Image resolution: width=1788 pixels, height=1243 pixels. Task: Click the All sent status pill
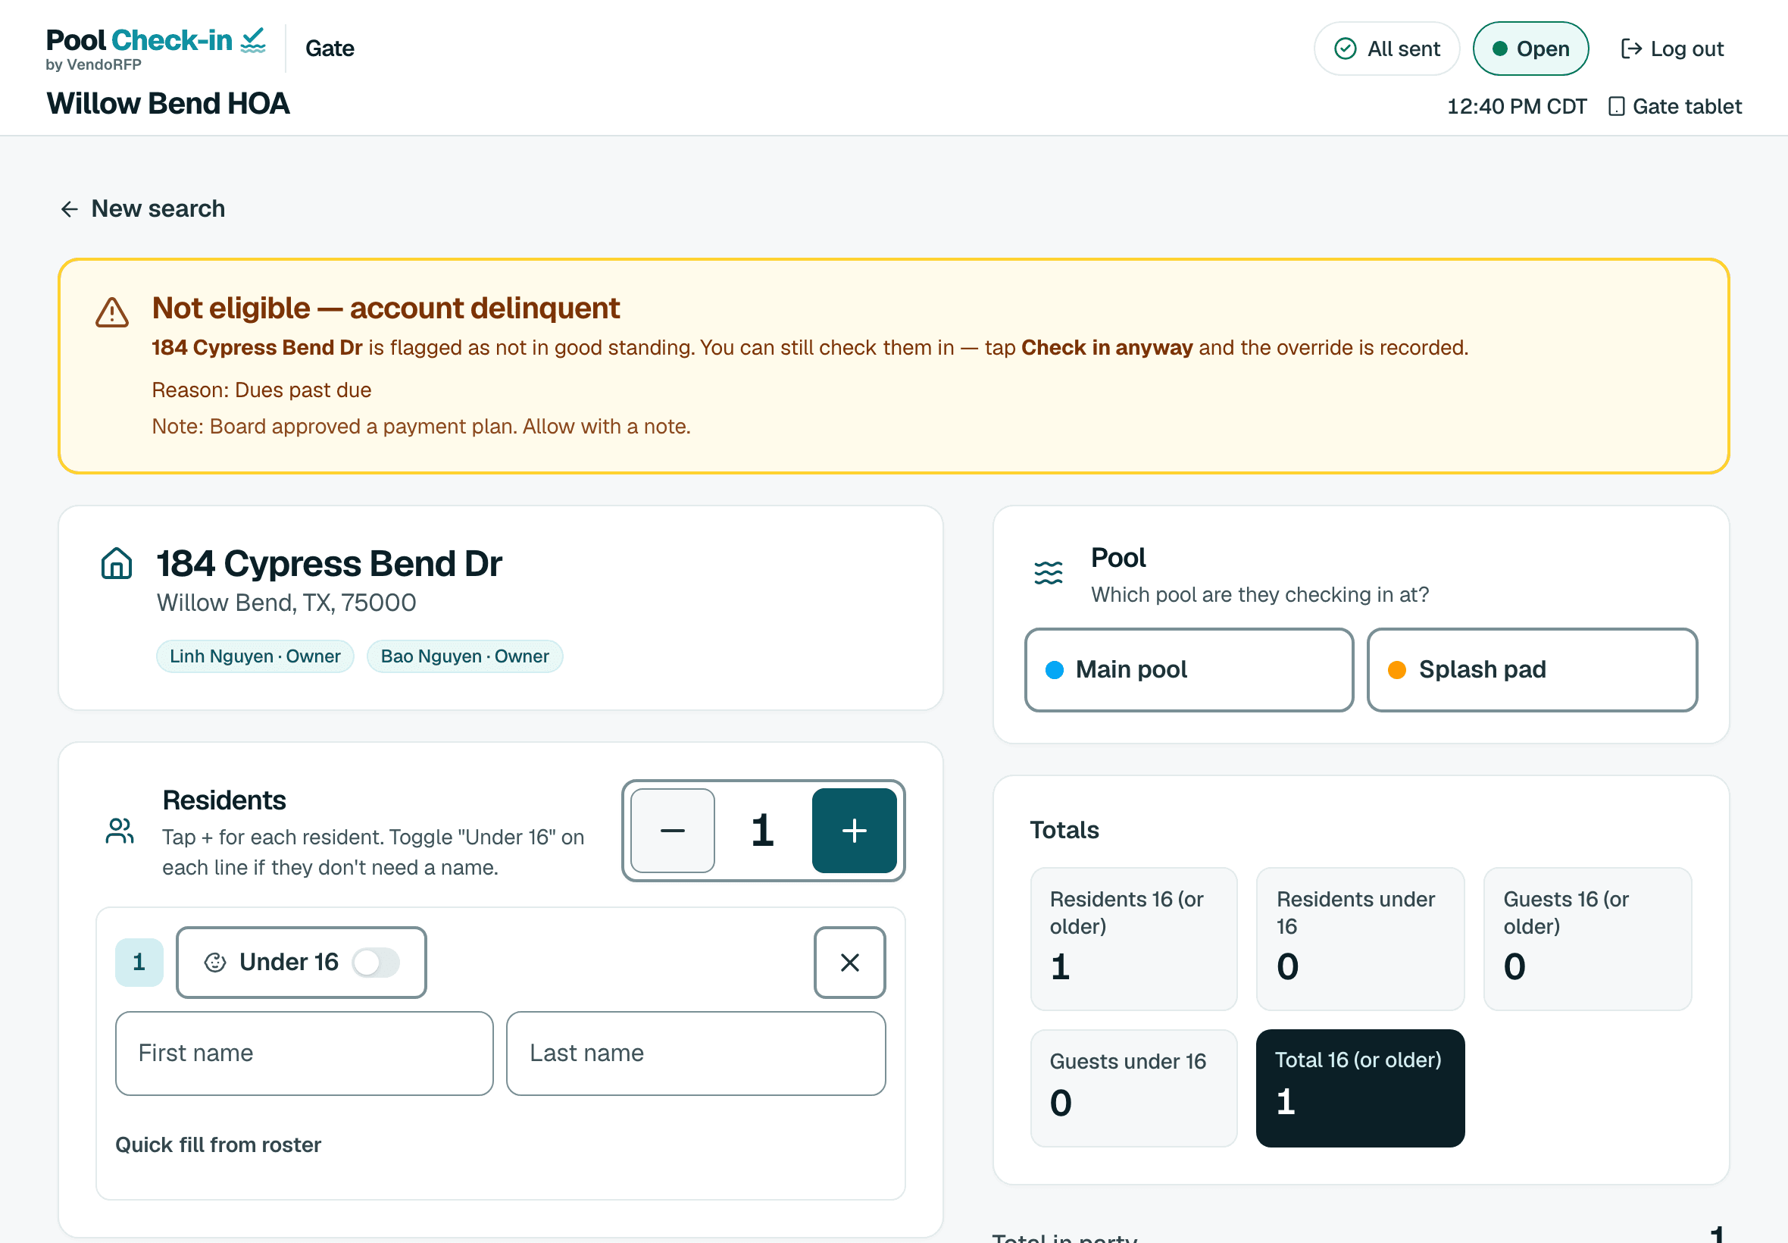click(x=1386, y=49)
